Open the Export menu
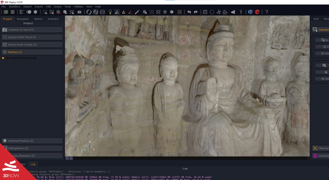 pos(39,6)
